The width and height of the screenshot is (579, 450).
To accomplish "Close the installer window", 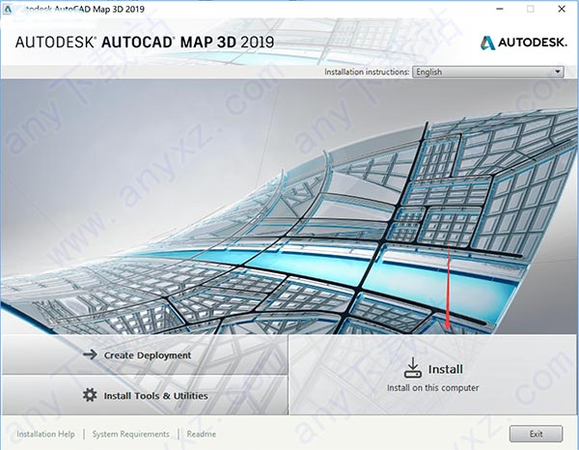I will pos(562,9).
